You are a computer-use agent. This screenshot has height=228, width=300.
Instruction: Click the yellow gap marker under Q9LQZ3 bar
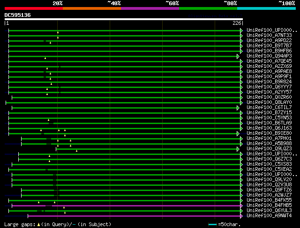[76, 151]
